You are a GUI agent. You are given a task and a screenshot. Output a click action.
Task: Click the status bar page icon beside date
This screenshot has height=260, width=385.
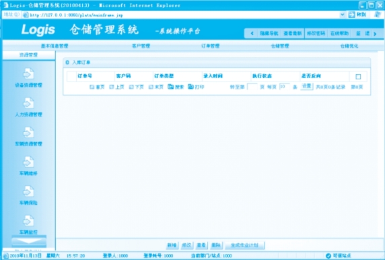6,256
